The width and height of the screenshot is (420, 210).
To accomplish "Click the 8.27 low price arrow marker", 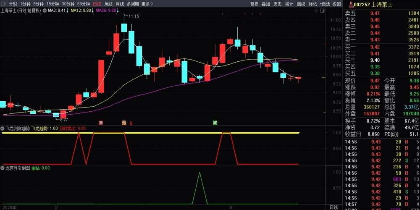I will pos(63,120).
